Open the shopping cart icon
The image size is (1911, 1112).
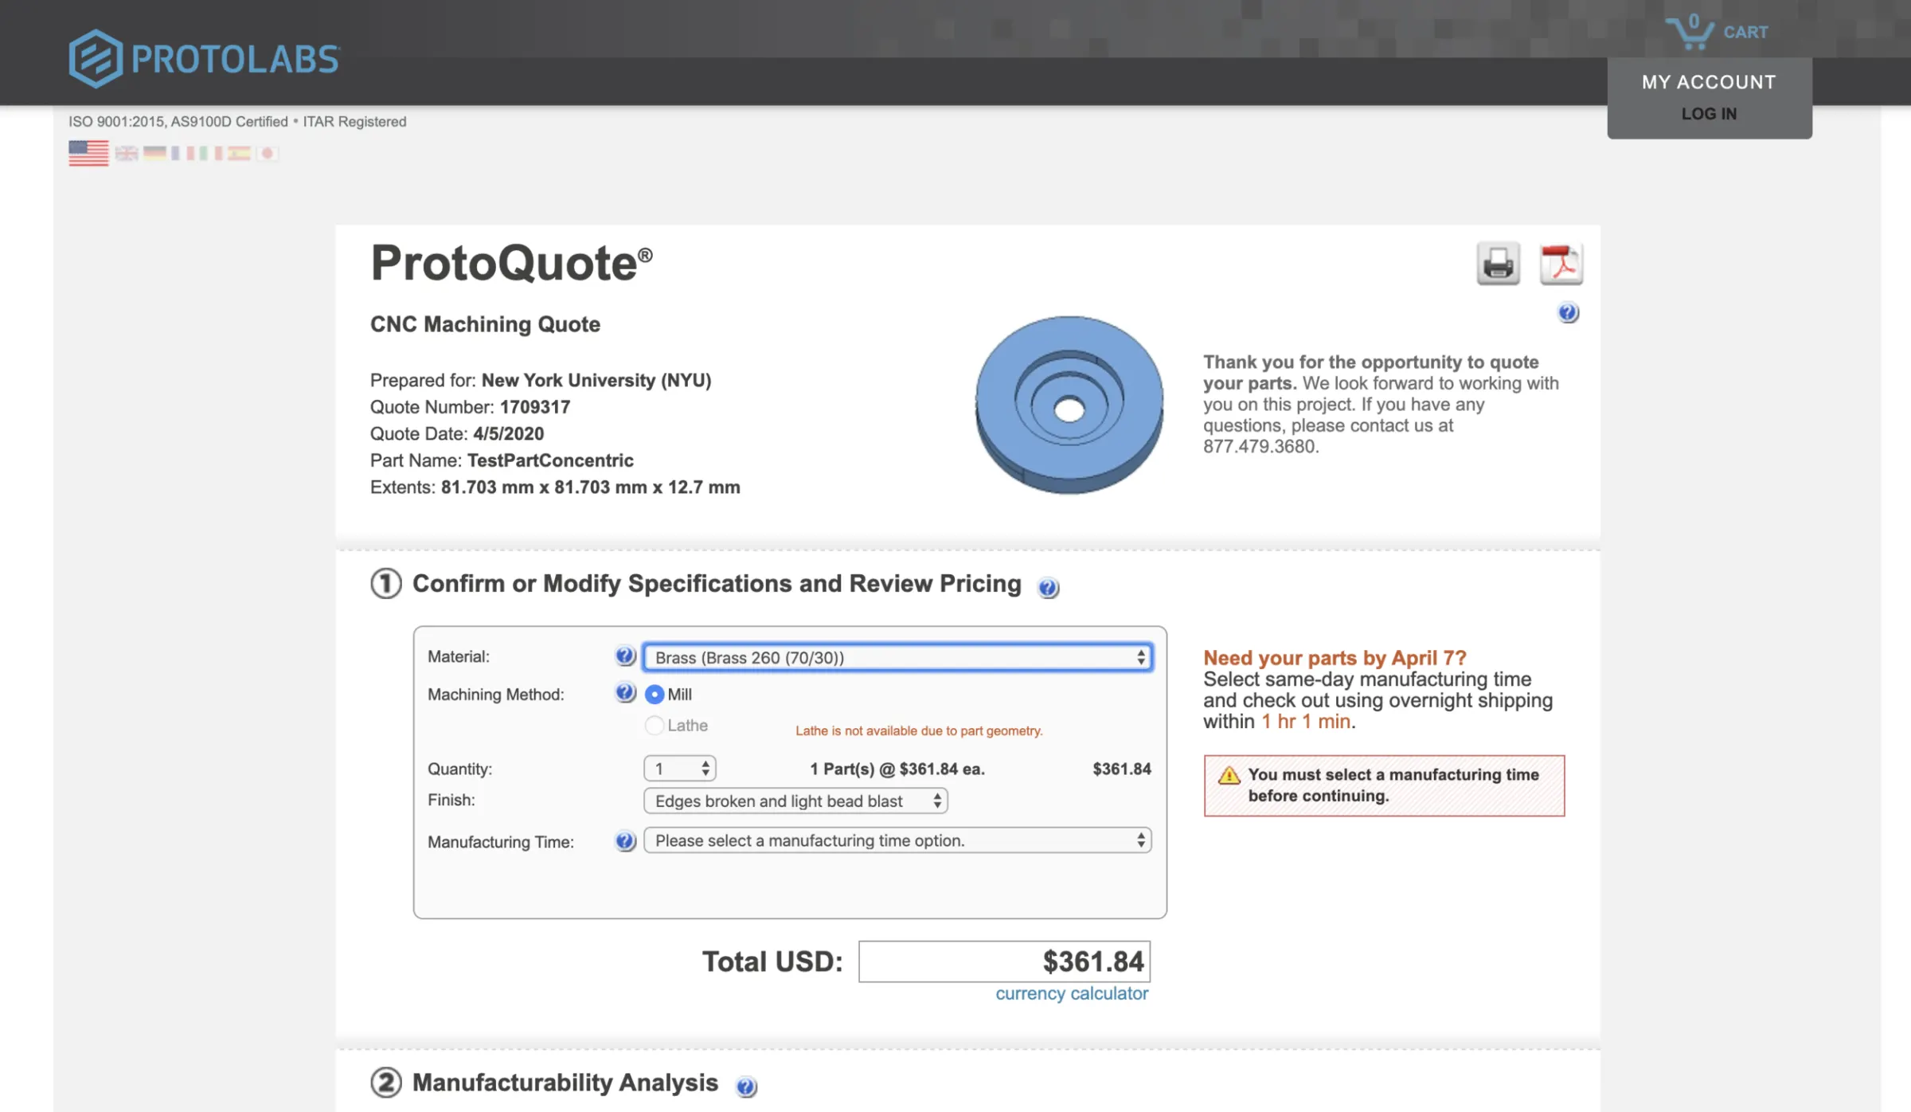1690,32
